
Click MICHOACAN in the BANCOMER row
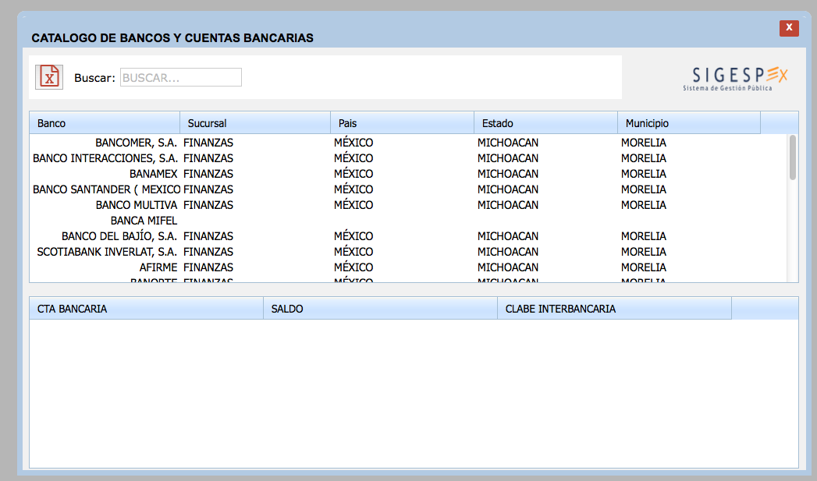pyautogui.click(x=508, y=143)
